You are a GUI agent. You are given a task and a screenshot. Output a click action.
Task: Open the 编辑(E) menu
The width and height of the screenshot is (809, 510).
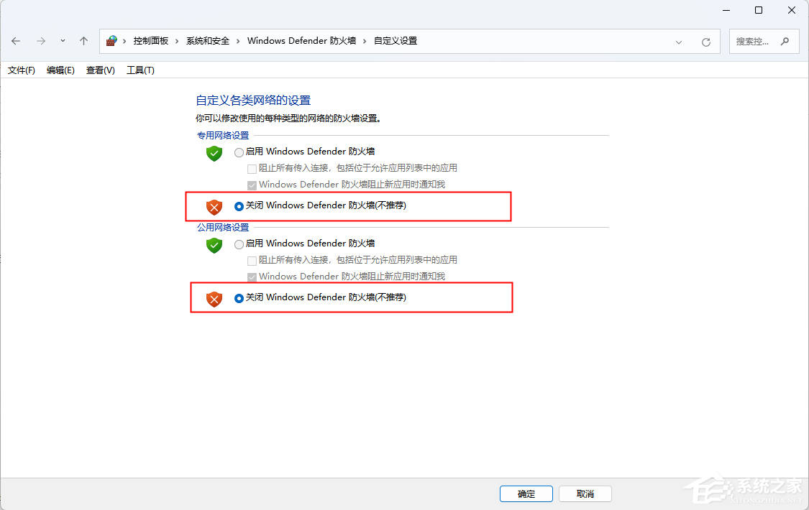(x=60, y=70)
